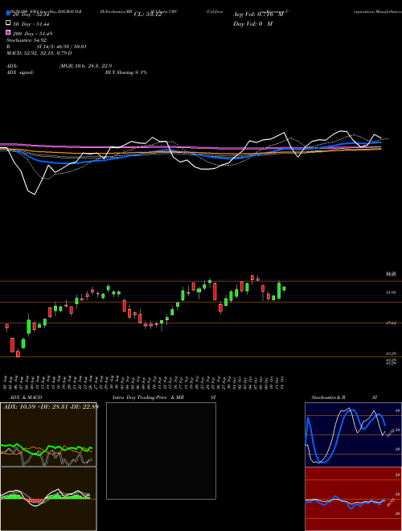Click the 'ADX signal:' label
The width and height of the screenshot is (402, 531).
click(x=20, y=72)
